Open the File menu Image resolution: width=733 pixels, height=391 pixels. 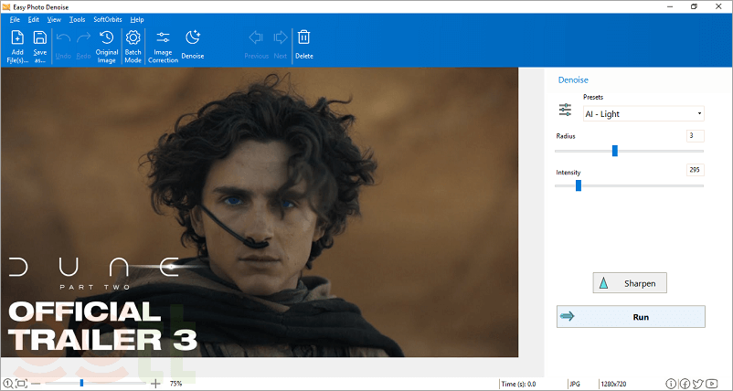pyautogui.click(x=15, y=19)
